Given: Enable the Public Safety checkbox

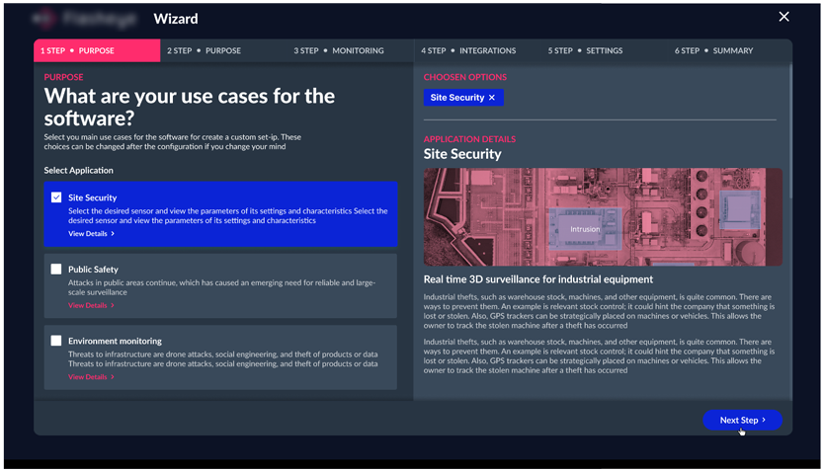Looking at the screenshot, I should (x=56, y=269).
